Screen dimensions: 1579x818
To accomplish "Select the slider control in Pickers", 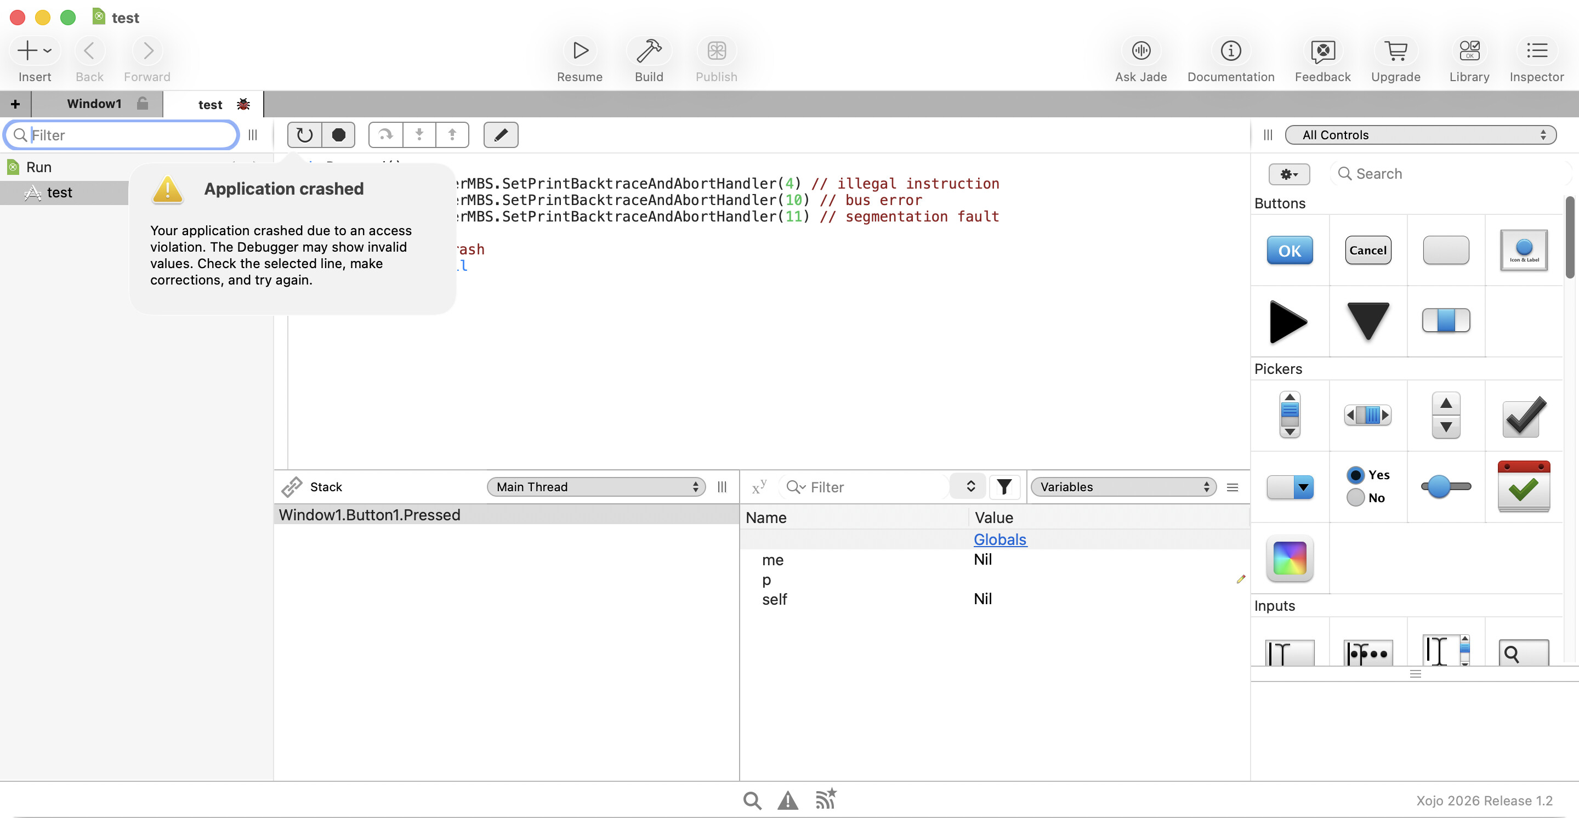I will [1445, 486].
